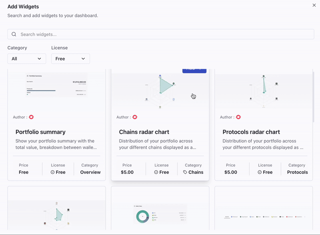Viewport: 320px width, 235px height.
Task: Close the Add Widgets dialog
Action: point(314,6)
